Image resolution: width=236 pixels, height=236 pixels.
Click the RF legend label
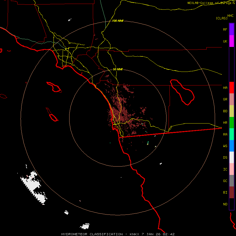pyautogui.click(x=225, y=29)
